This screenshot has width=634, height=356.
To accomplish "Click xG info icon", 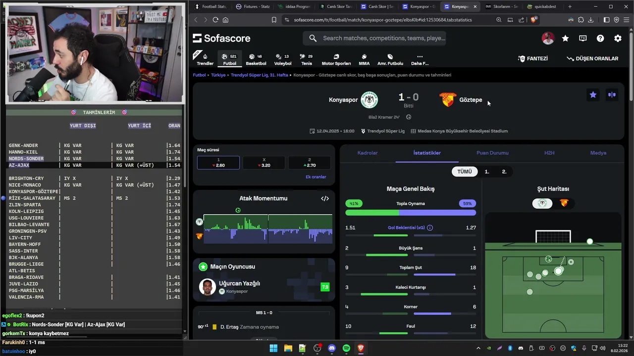I will [430, 228].
